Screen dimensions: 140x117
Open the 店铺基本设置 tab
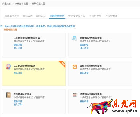12,16
